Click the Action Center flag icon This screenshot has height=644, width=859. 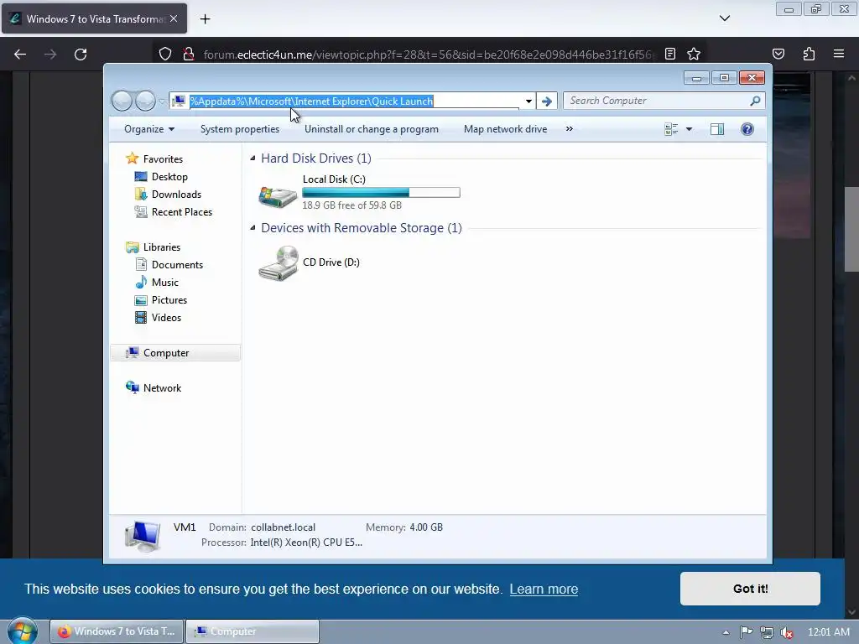(x=746, y=632)
